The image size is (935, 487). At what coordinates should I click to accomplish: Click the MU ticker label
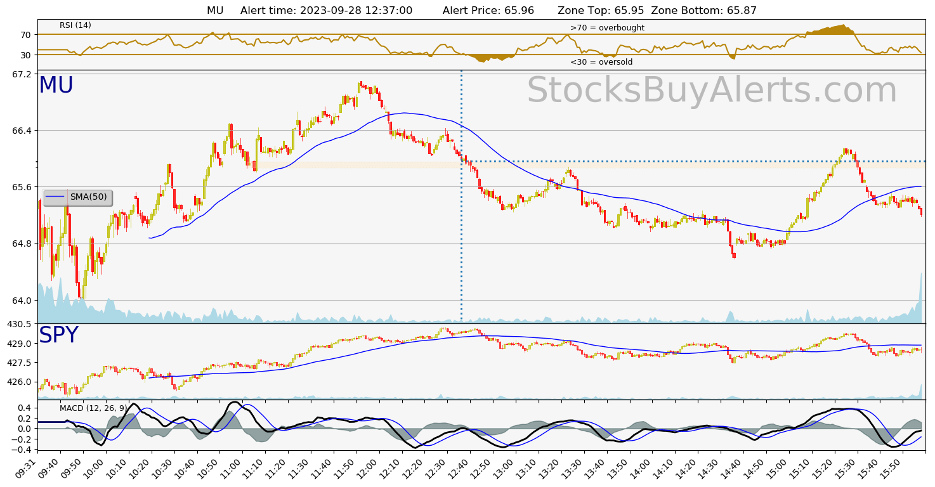point(56,86)
